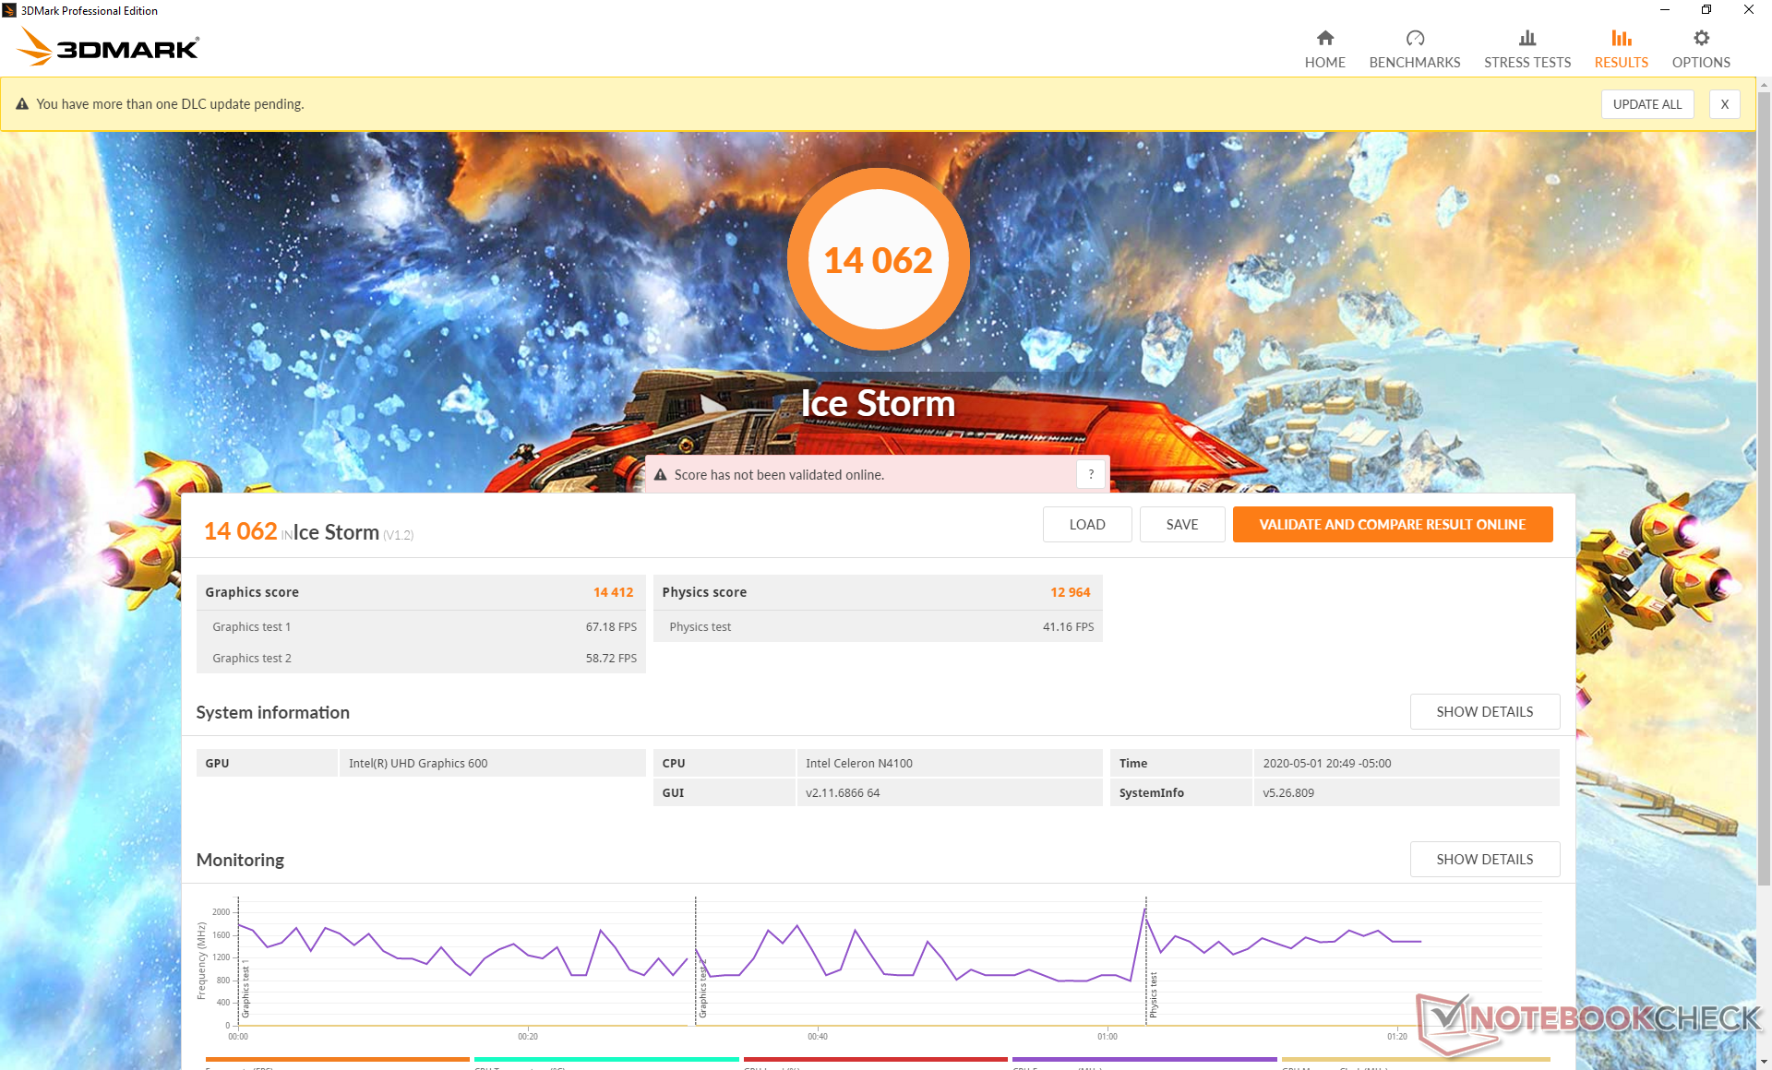The image size is (1772, 1070).
Task: Toggle the teal temperature legend bar
Action: pos(606,1059)
